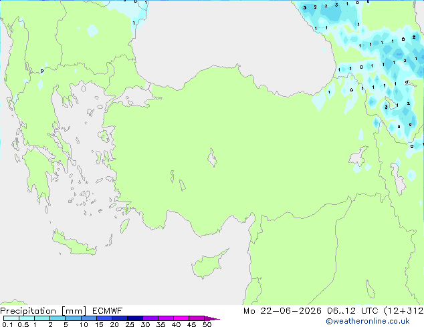Image resolution: width=424 pixels, height=327 pixels.
Task: Click the 'Precipitation [mm]' title text
Action: coord(43,311)
